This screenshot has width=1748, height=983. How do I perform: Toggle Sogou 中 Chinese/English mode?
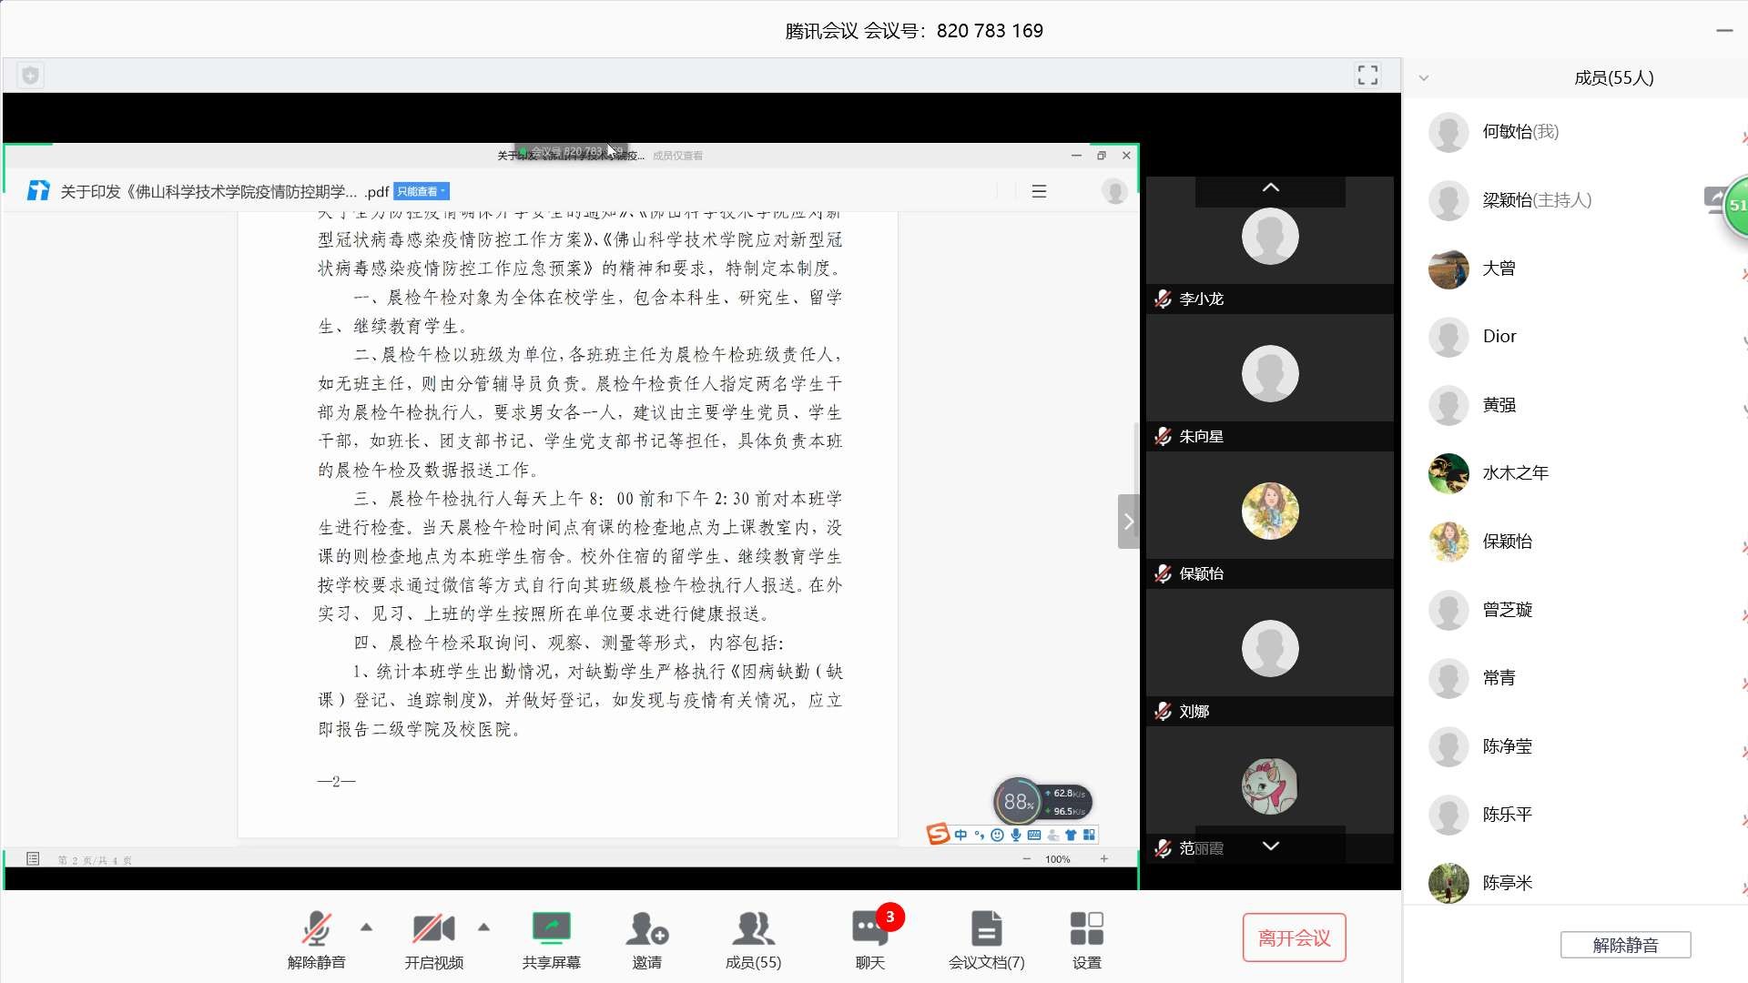coord(960,835)
